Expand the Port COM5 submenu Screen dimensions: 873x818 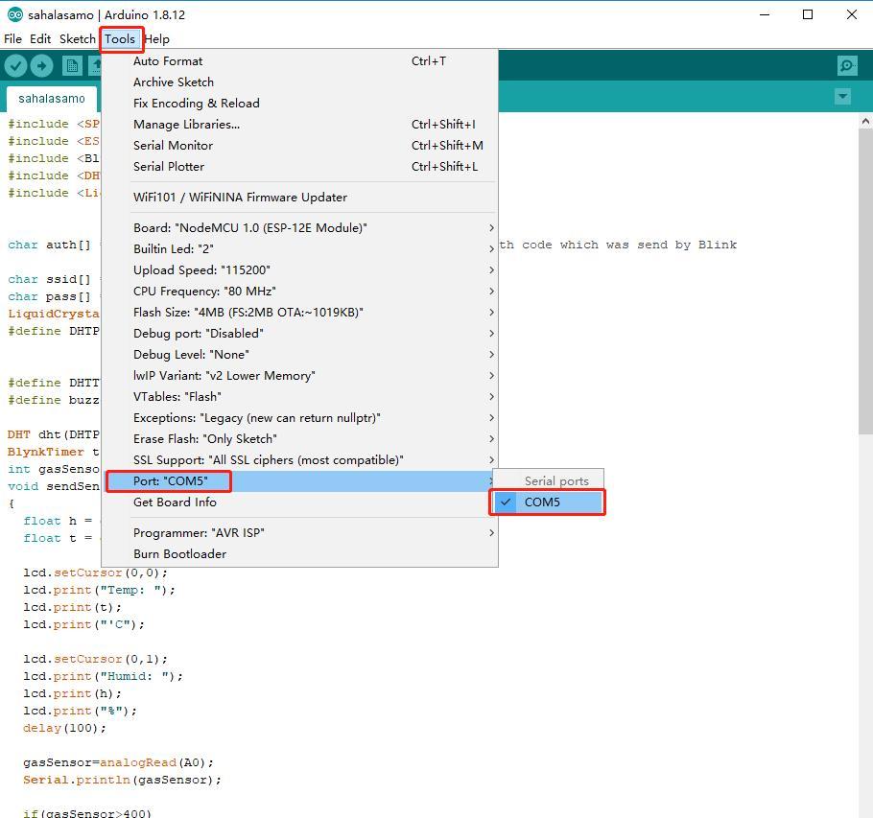299,482
